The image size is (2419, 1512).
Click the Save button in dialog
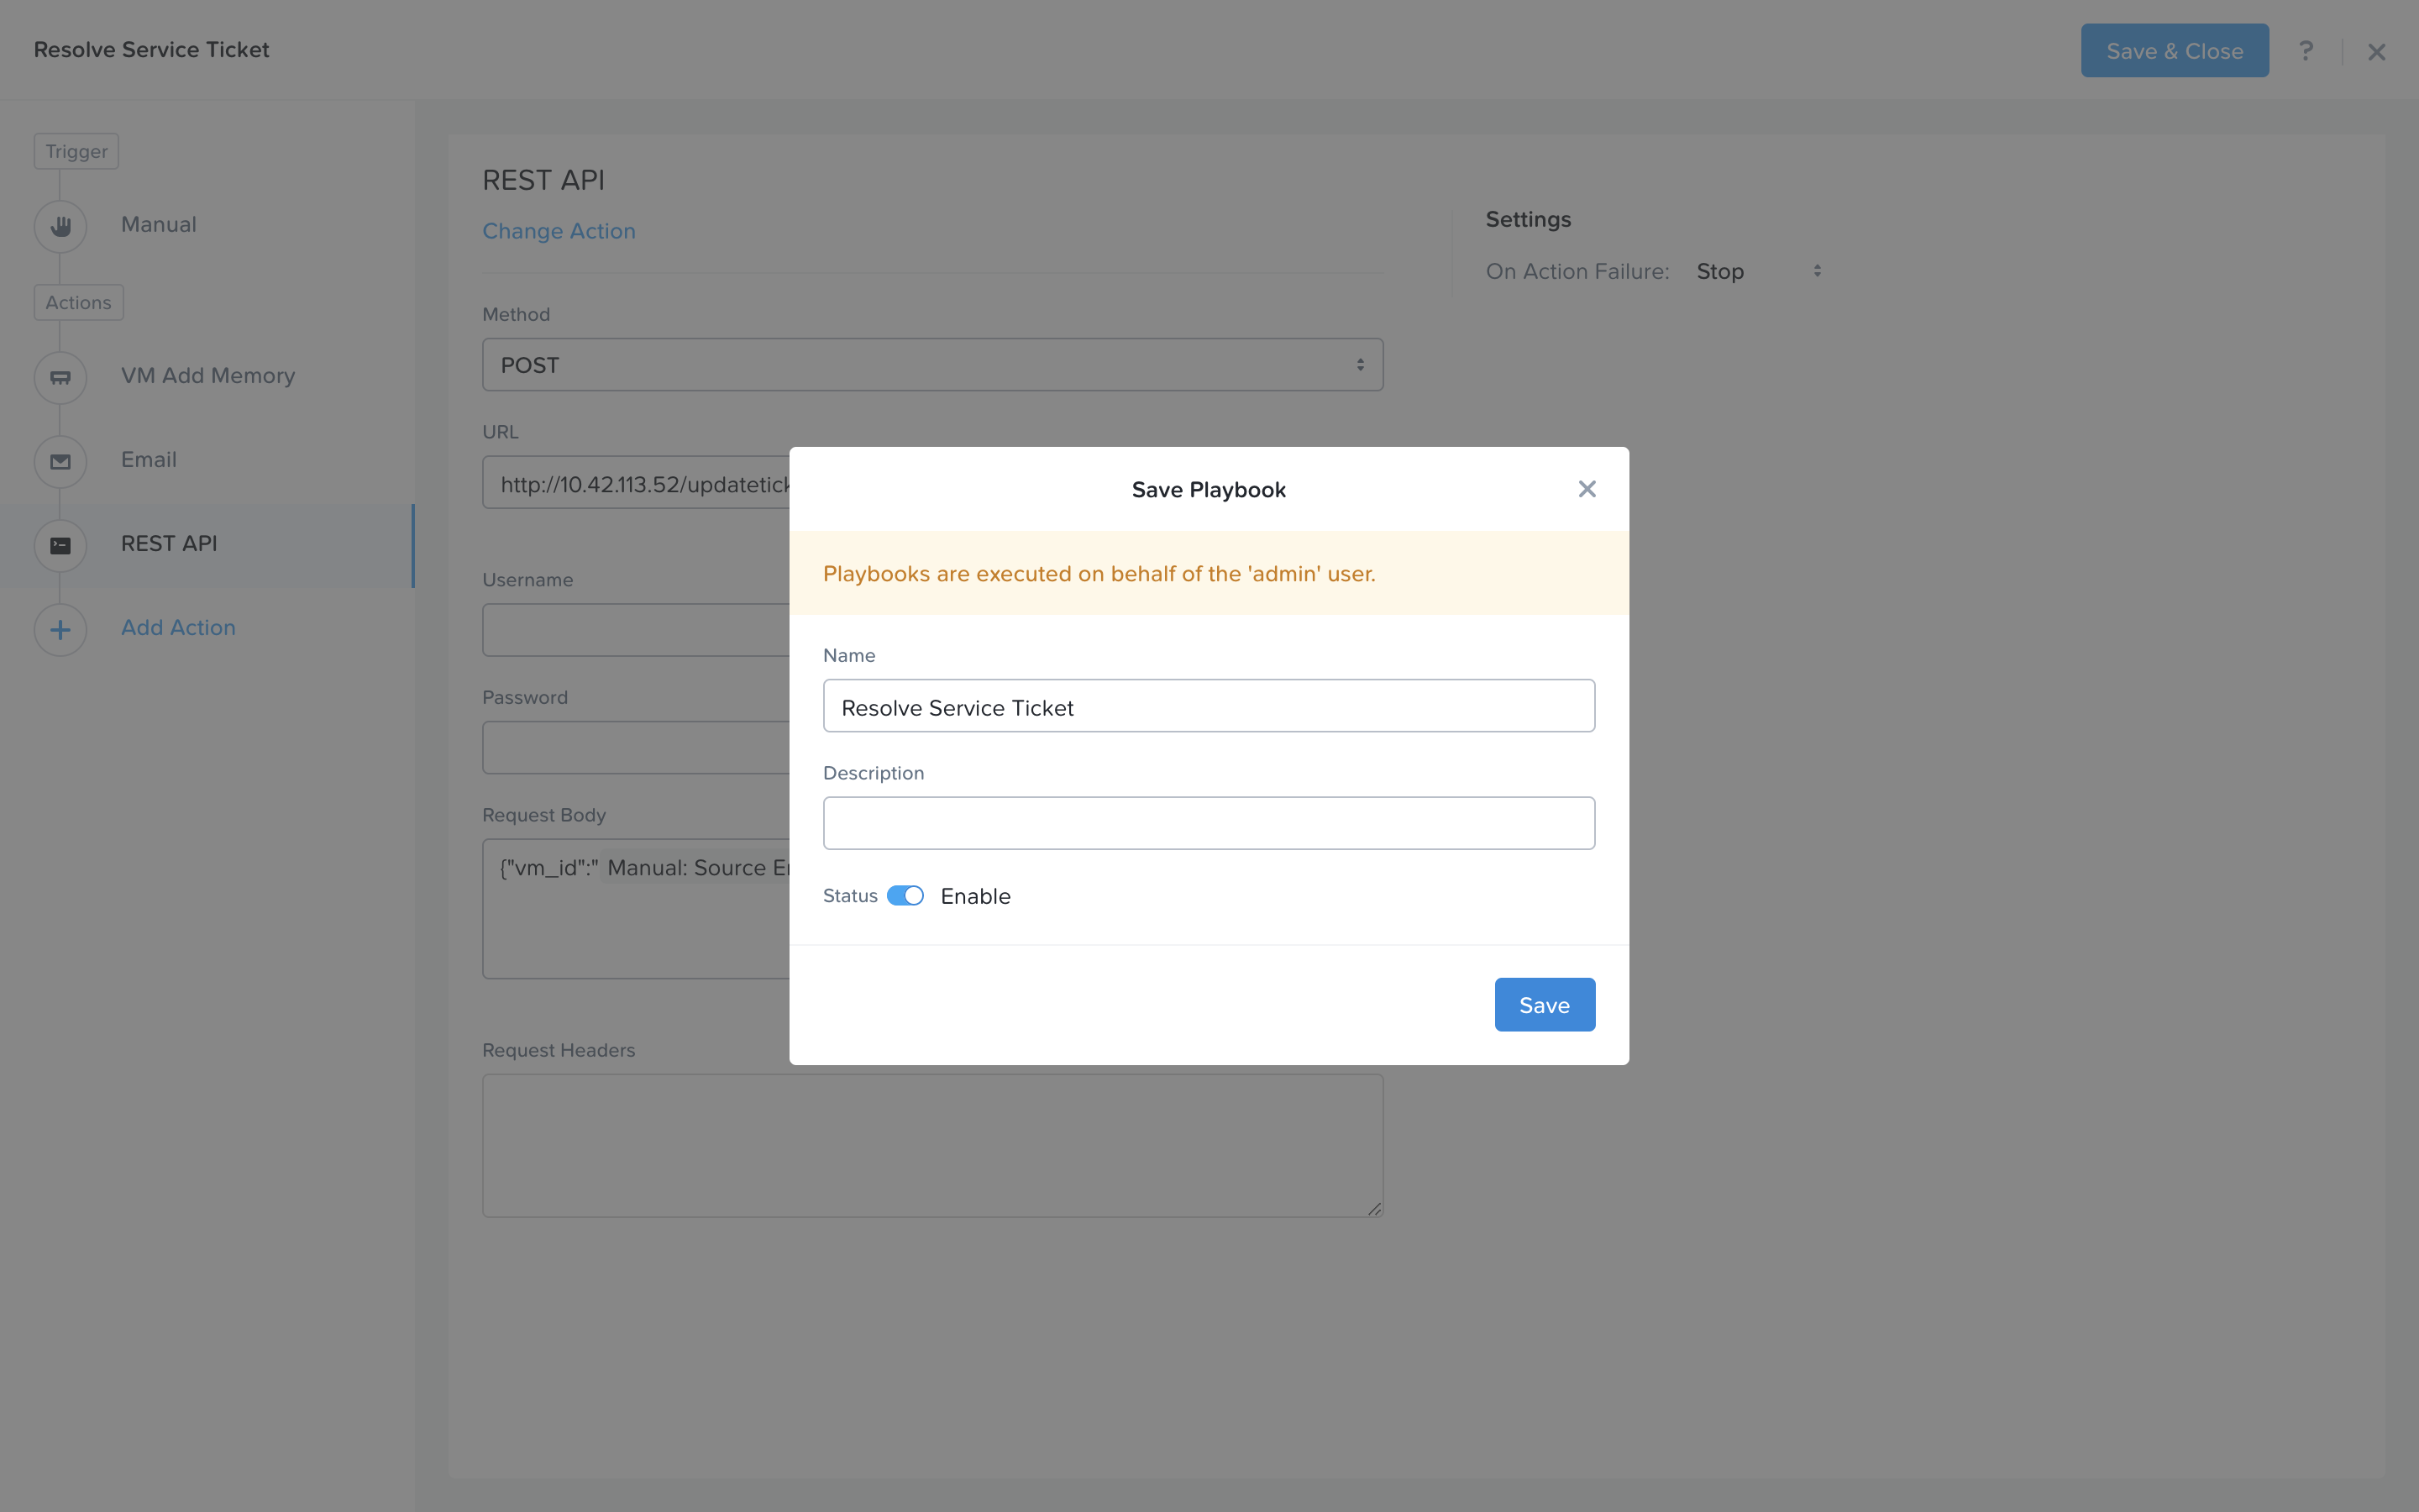tap(1545, 1005)
